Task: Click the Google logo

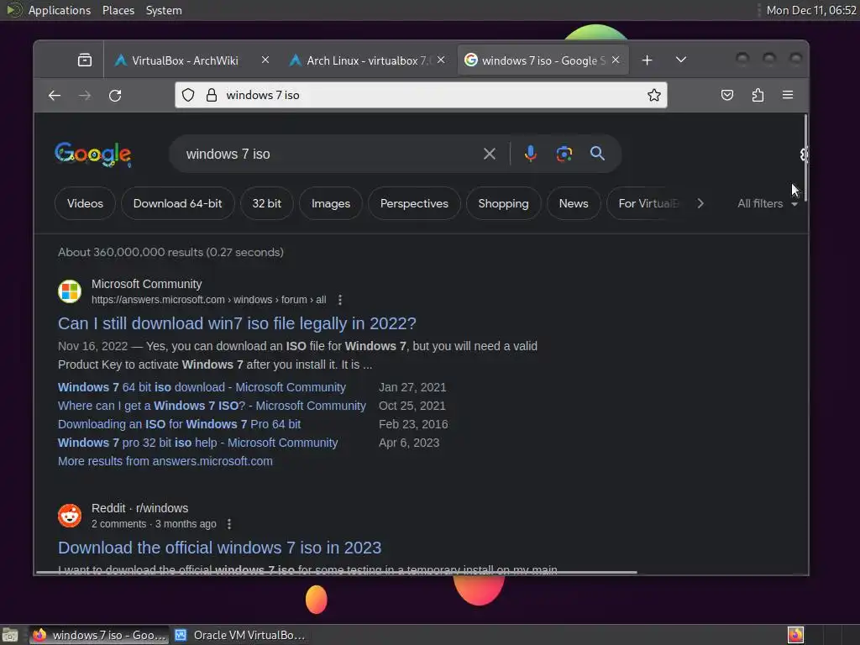Action: (92, 155)
